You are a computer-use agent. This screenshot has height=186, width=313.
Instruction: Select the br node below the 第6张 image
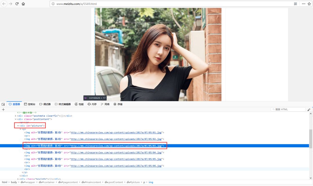click(154, 169)
